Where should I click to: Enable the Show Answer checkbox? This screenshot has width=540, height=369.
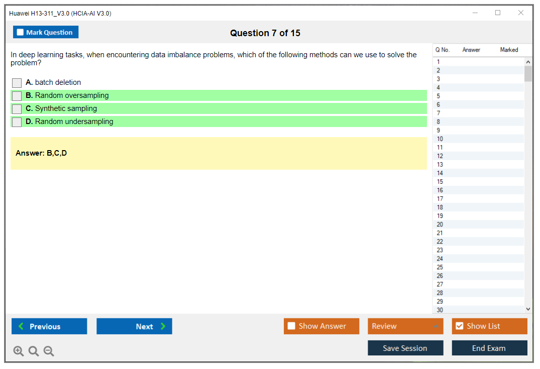point(291,326)
